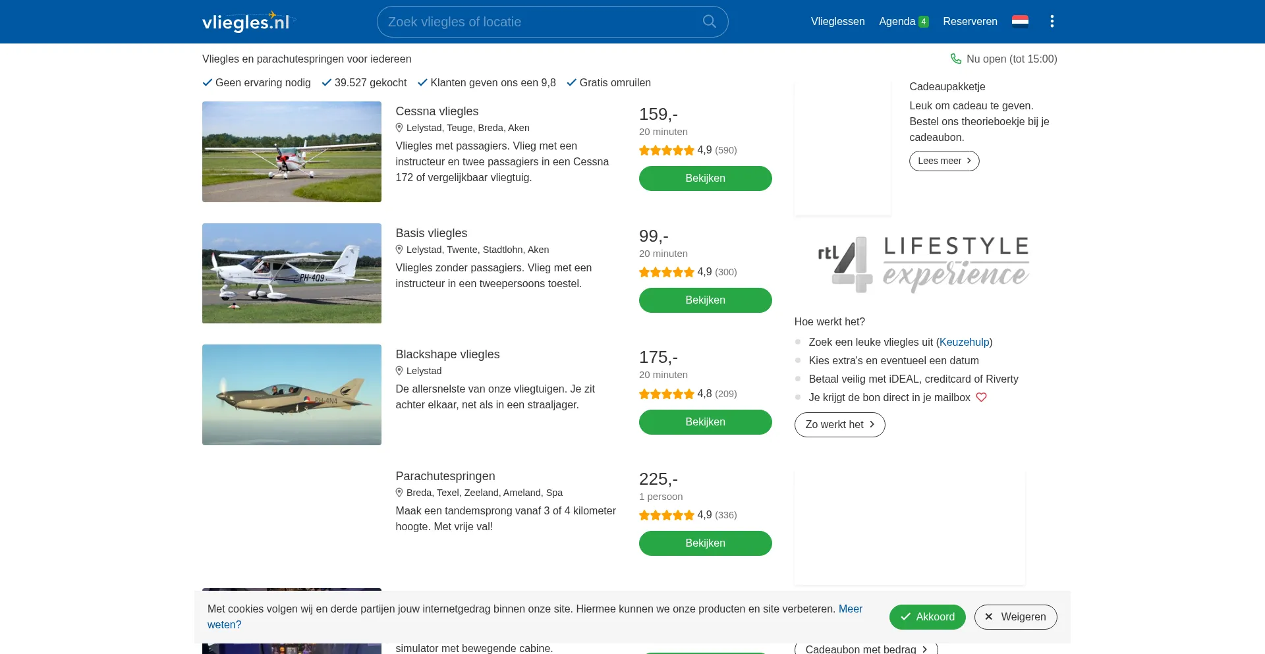Open the Vlieglessen menu item
Viewport: 1265px width, 654px height.
point(837,22)
